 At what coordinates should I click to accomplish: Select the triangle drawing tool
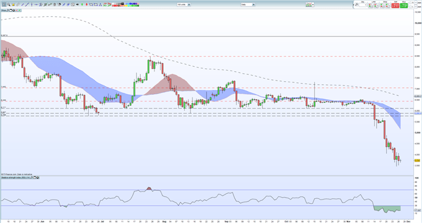100,4
